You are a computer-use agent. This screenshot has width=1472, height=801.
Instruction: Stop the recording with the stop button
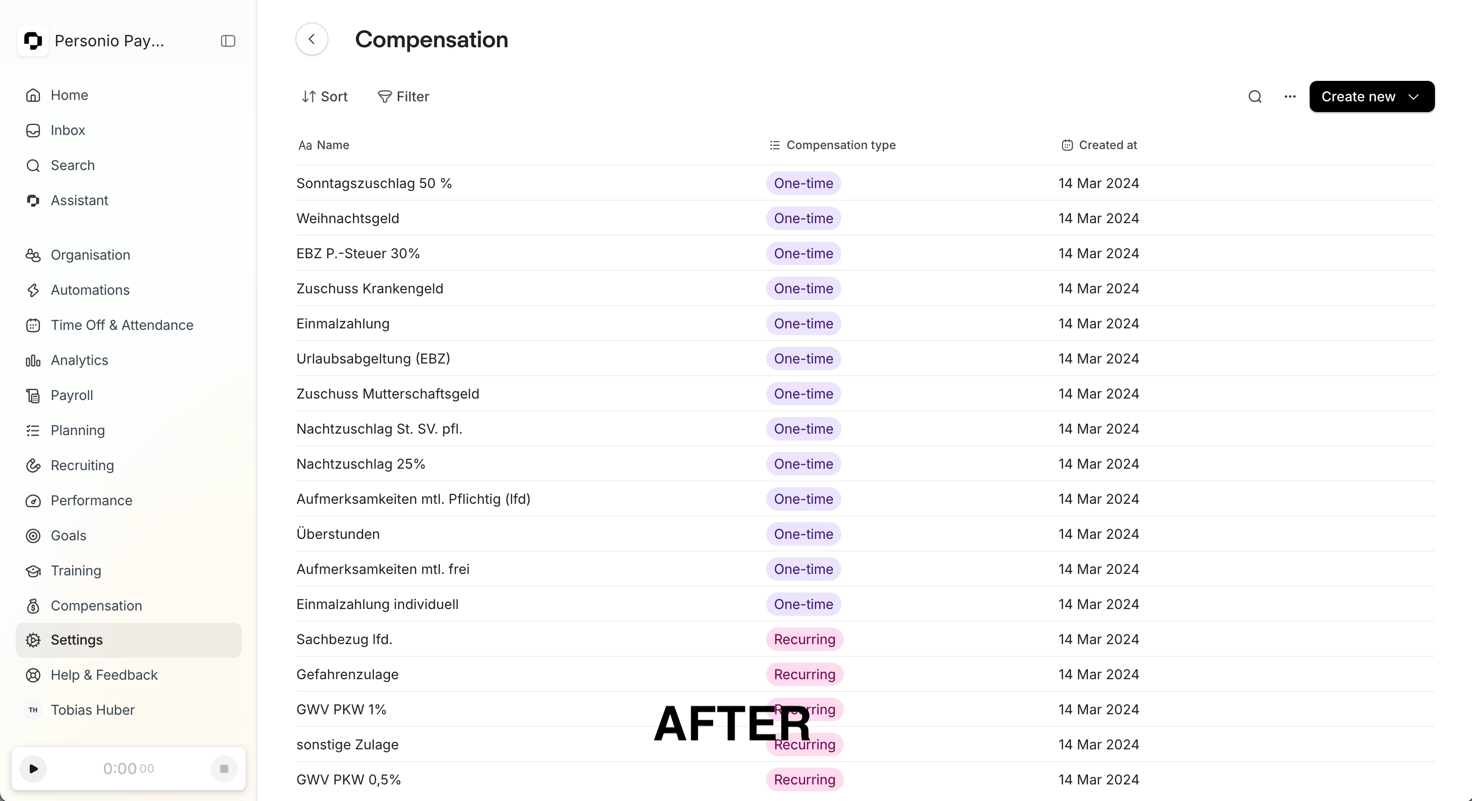(224, 768)
